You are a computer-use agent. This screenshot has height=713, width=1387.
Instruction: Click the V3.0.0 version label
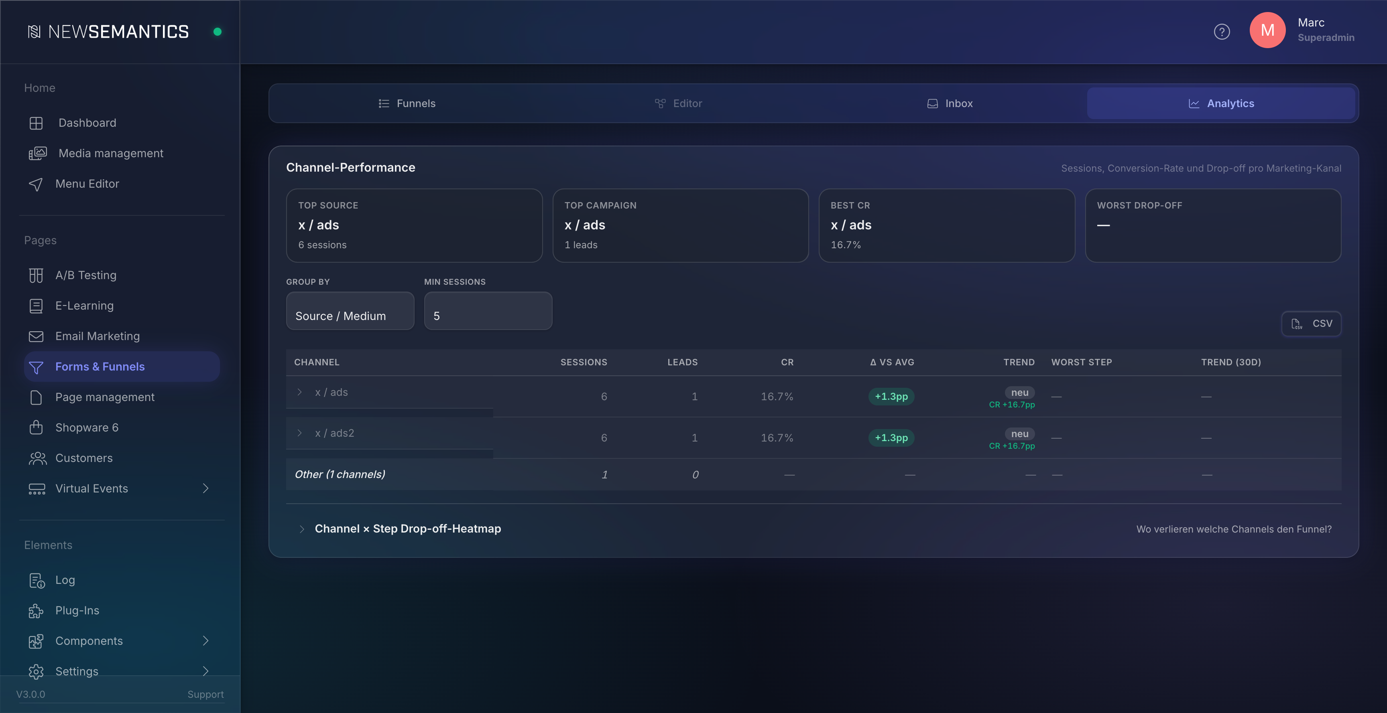[x=31, y=694]
